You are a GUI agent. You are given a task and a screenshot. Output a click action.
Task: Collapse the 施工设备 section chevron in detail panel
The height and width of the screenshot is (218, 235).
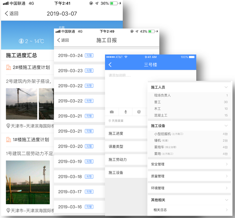[x=226, y=126]
